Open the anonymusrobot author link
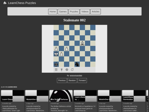The image size is (149, 112). (76, 75)
